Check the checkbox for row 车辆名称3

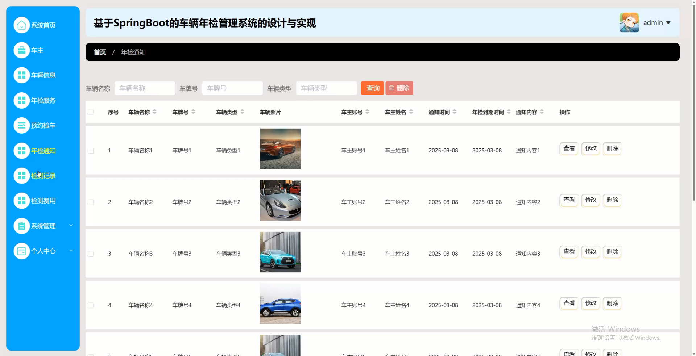91,254
